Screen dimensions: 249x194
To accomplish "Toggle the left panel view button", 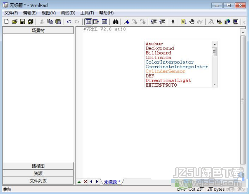I will (88, 22).
